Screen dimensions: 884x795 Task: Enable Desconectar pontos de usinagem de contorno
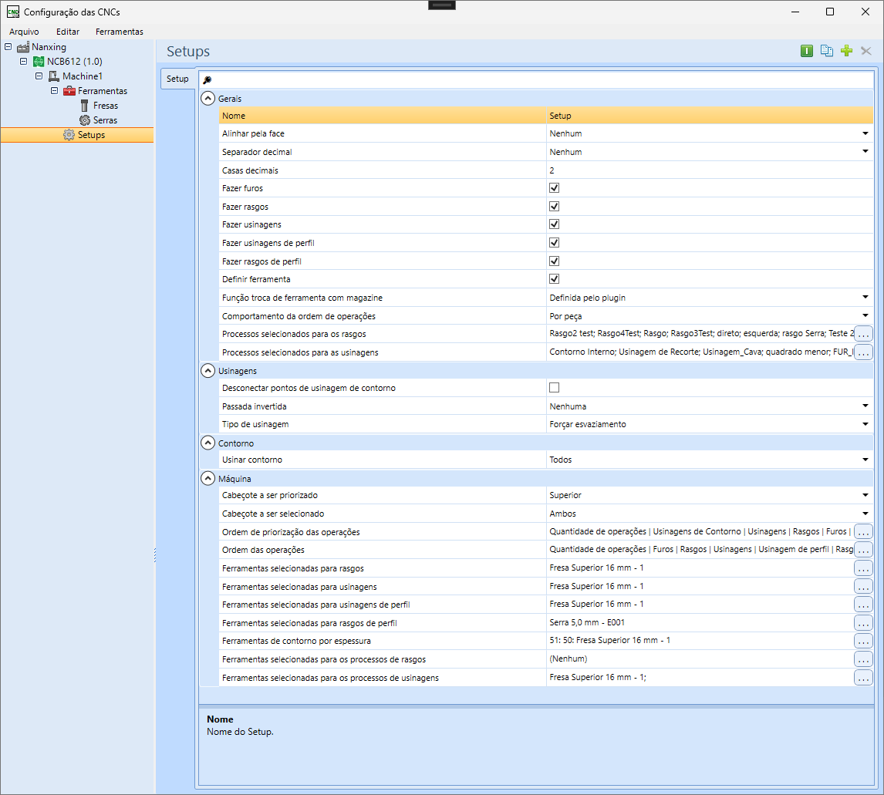pyautogui.click(x=554, y=388)
